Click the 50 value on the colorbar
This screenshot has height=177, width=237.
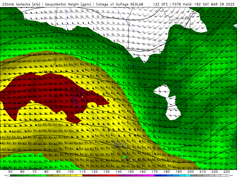pos(10,172)
